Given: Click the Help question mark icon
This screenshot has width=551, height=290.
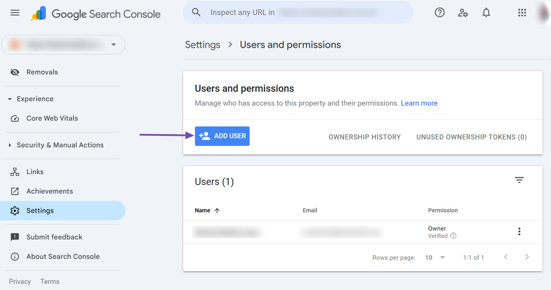Looking at the screenshot, I should click(x=439, y=13).
